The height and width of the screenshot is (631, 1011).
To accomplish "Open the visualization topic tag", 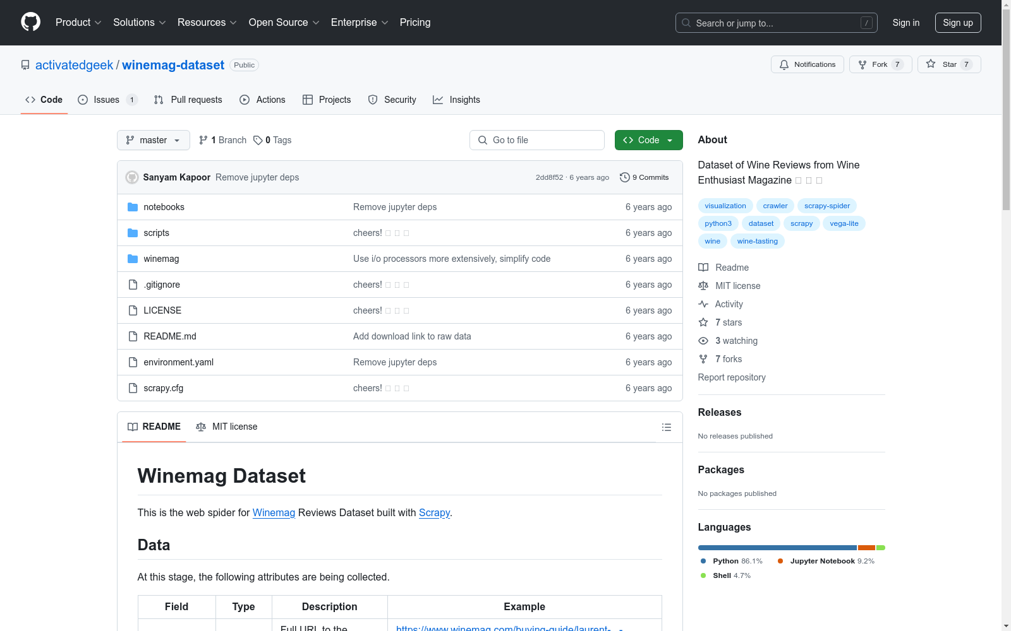I will pyautogui.click(x=725, y=206).
